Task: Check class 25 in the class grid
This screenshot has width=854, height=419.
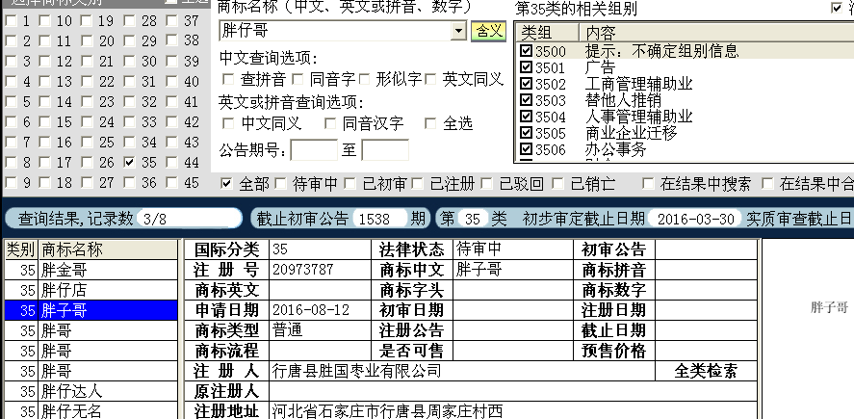Action: tap(87, 143)
